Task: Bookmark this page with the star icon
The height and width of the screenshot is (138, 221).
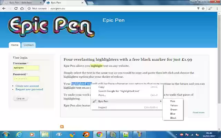Action: tap(203, 8)
